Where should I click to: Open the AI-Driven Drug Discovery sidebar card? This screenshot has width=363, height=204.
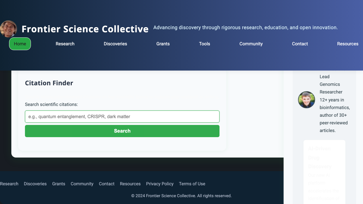324,170
